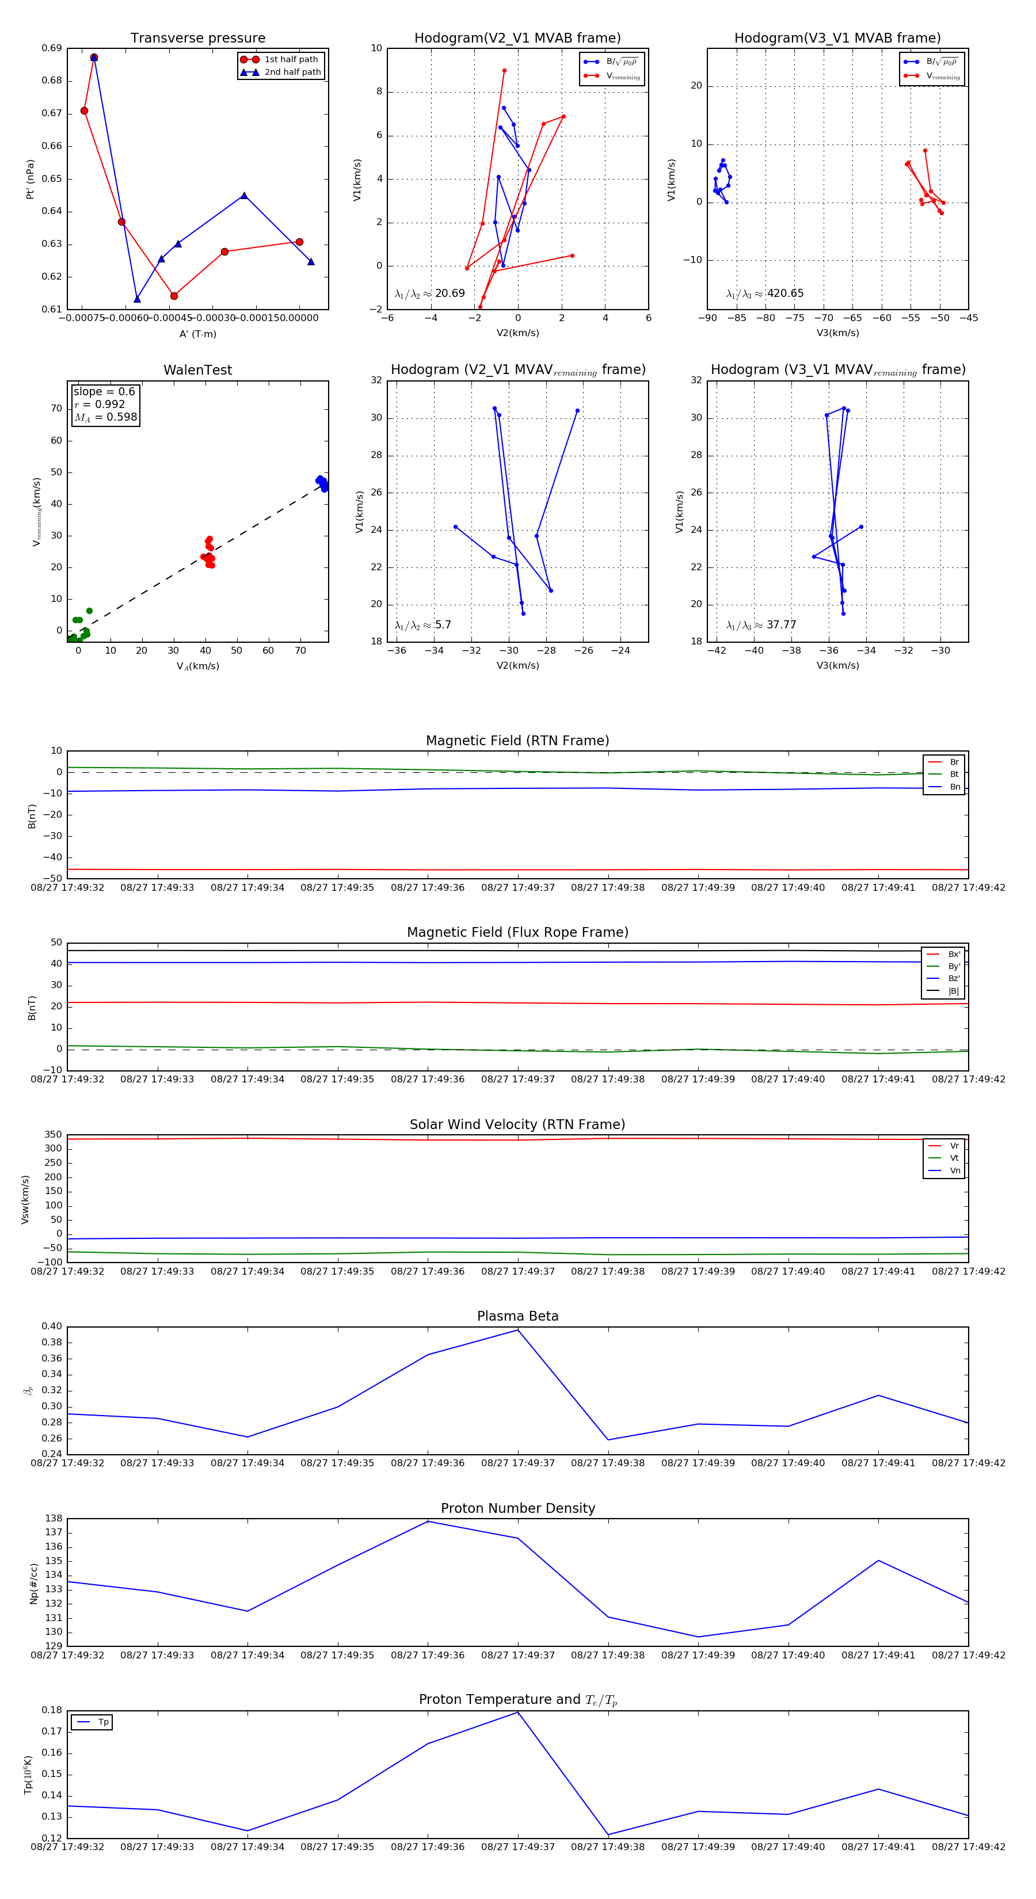Select the "1st half path" legend entry
The image size is (1036, 1899).
point(280,60)
